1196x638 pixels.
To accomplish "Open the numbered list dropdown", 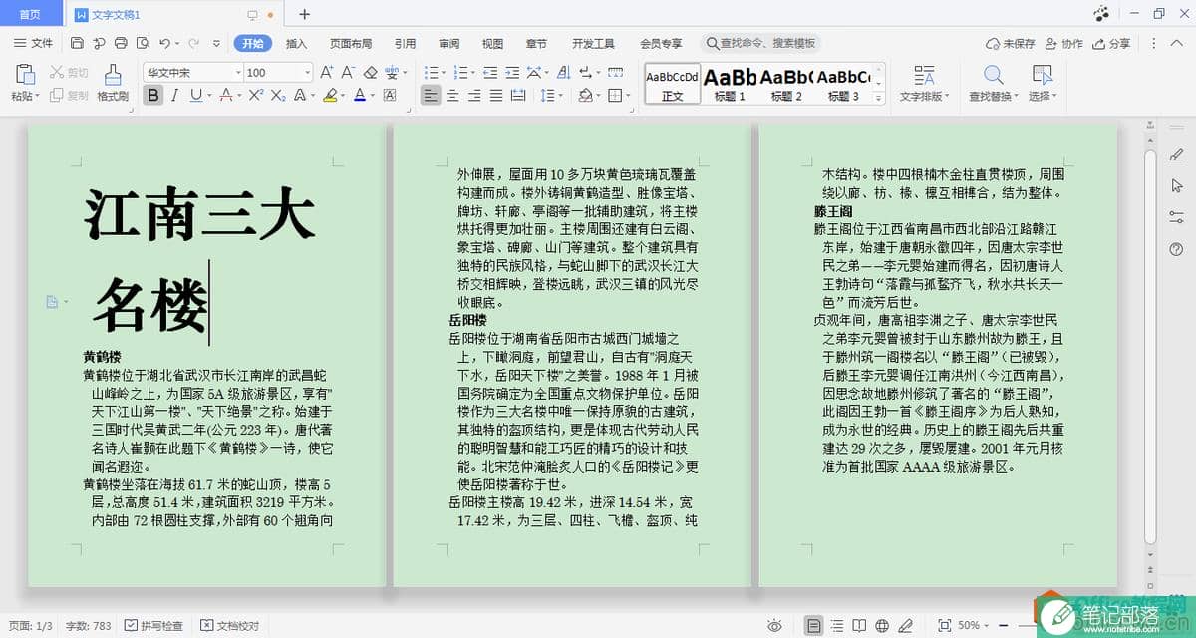I will (x=472, y=73).
